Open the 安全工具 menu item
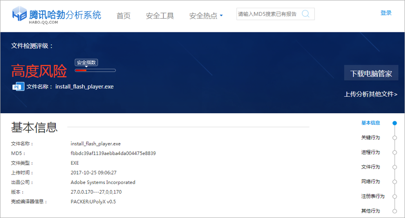This screenshot has height=218, width=405. tap(160, 16)
